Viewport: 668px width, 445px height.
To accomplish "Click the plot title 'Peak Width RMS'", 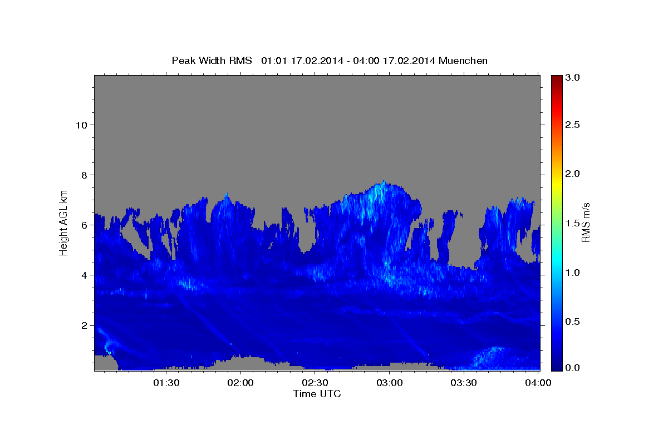I will [x=212, y=61].
